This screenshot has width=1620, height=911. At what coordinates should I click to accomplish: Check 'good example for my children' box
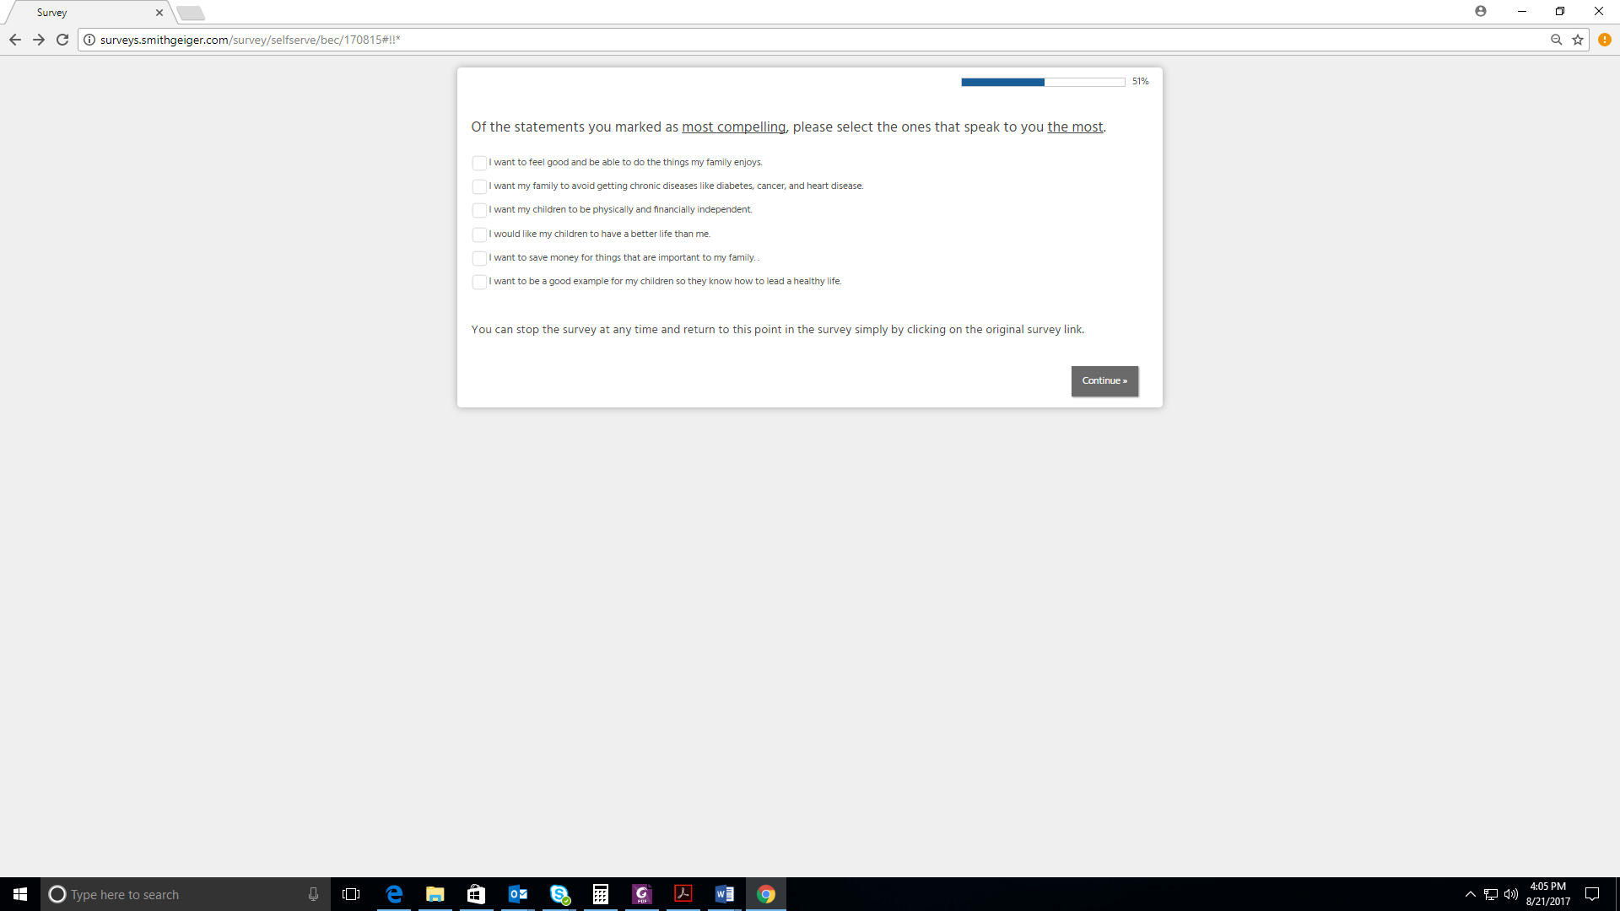[479, 282]
